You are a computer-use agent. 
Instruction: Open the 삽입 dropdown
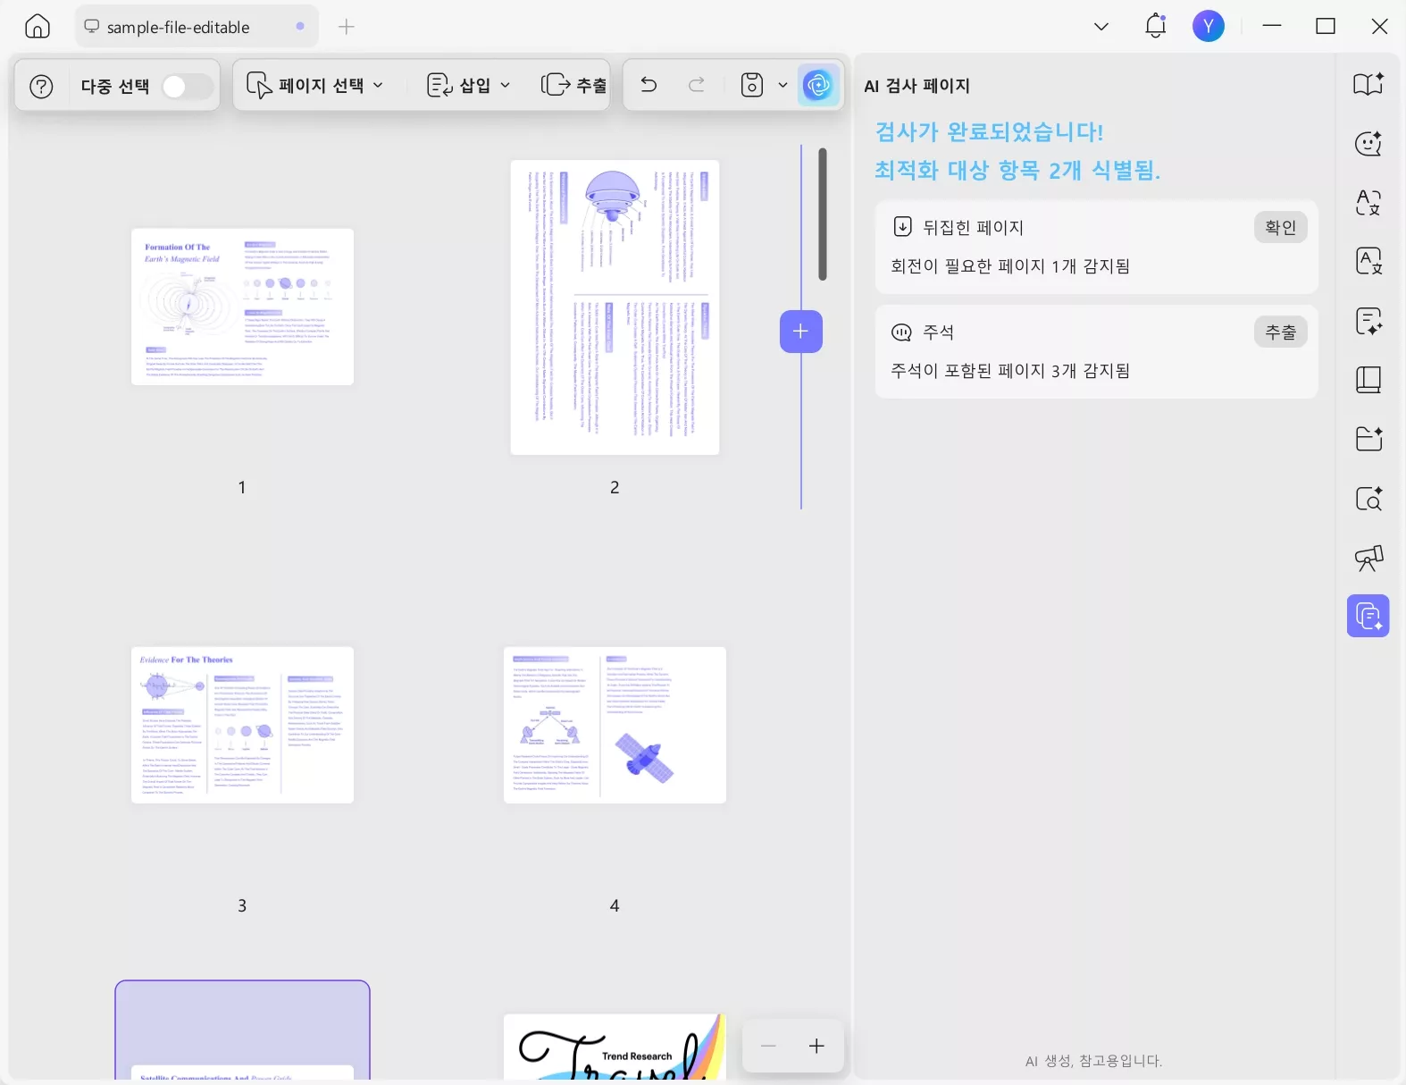(469, 86)
